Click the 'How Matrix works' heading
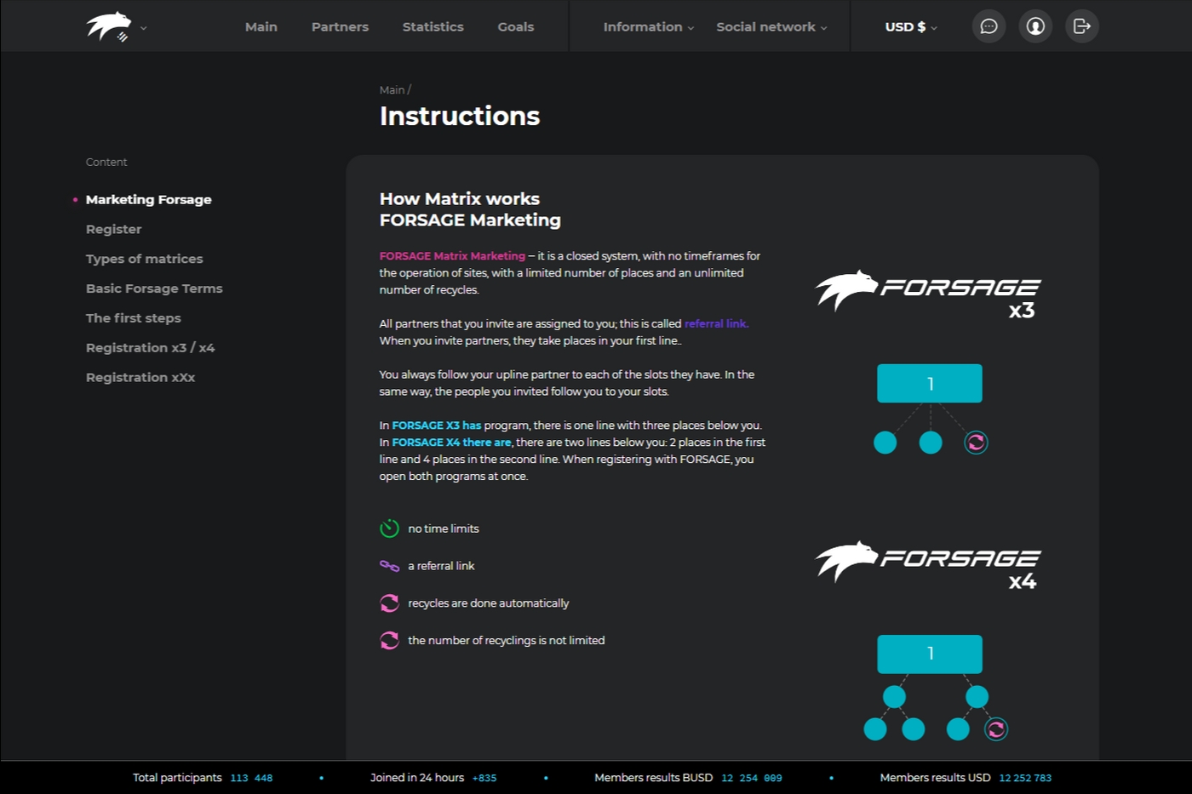This screenshot has height=794, width=1192. [x=460, y=199]
